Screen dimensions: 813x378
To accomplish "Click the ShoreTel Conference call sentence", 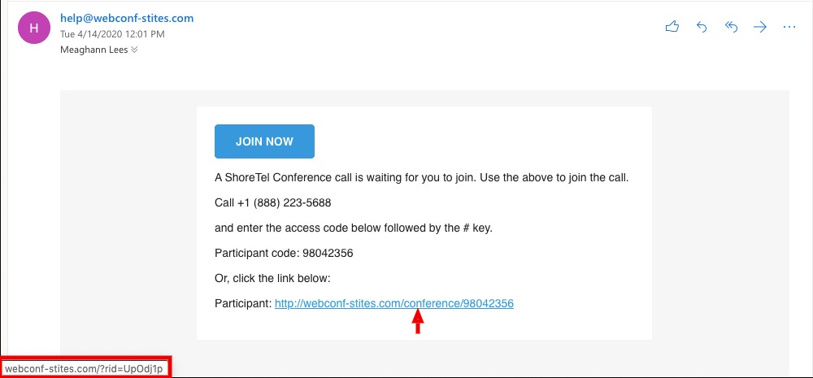I will click(x=421, y=177).
